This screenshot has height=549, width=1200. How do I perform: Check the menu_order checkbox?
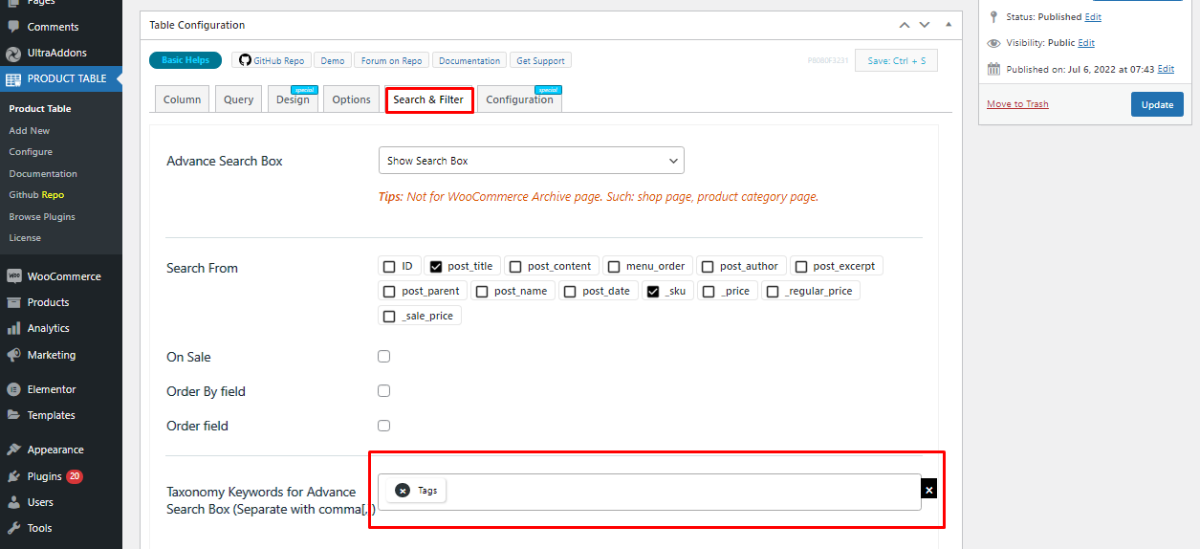click(614, 267)
